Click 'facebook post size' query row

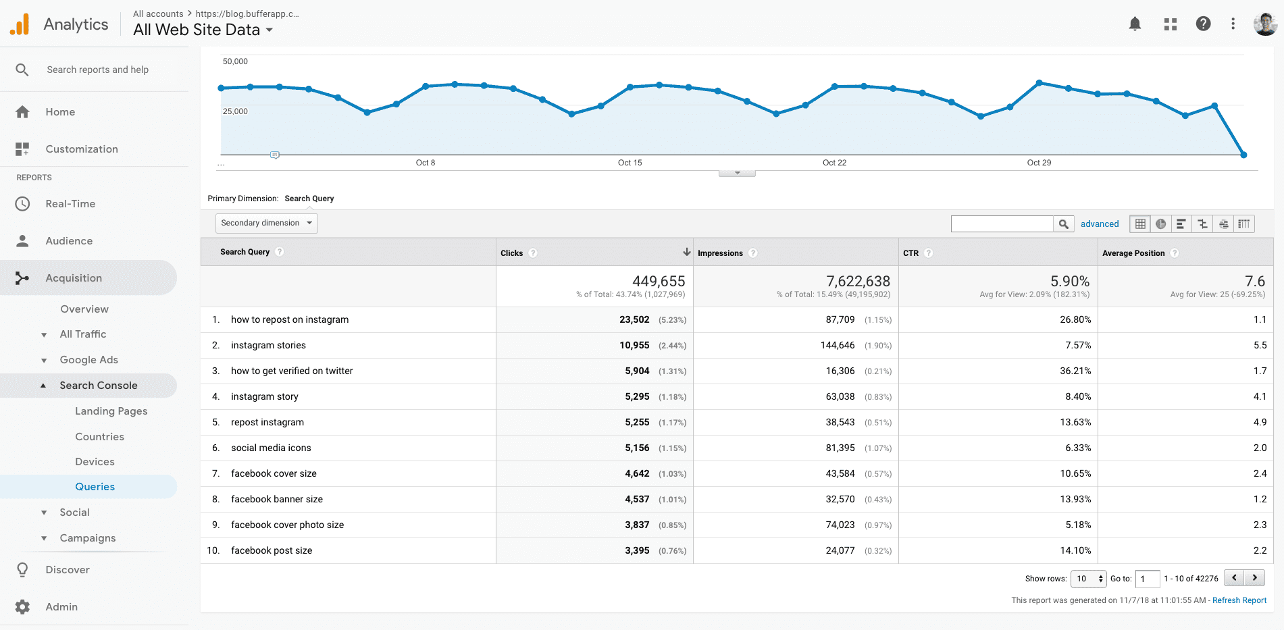[x=272, y=551]
